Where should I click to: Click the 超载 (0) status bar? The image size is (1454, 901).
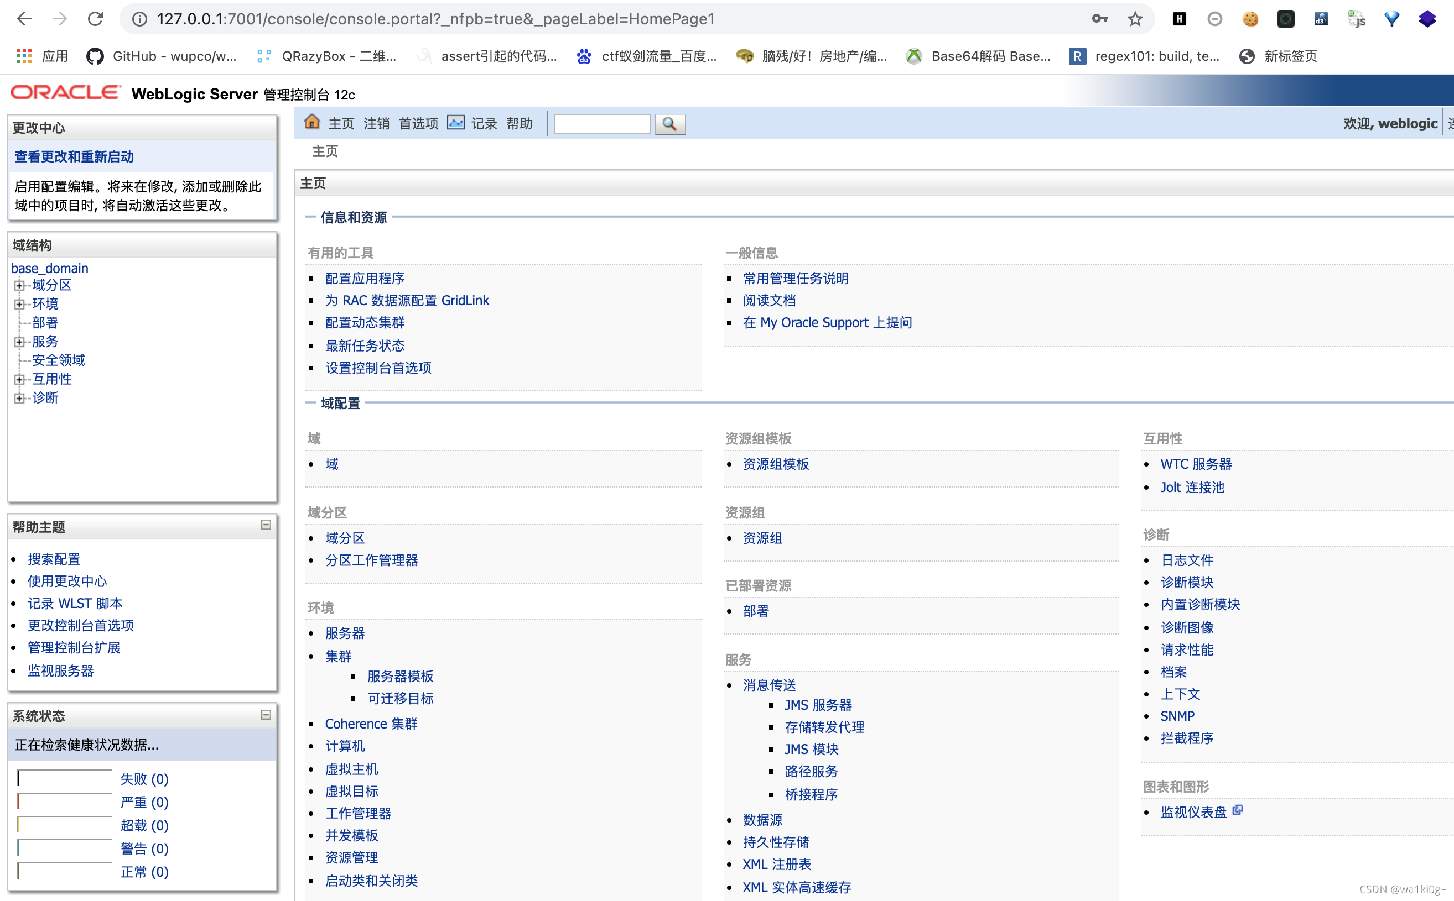tap(64, 824)
